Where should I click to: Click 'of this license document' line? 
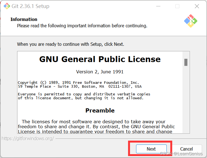pyautogui.click(x=81, y=98)
